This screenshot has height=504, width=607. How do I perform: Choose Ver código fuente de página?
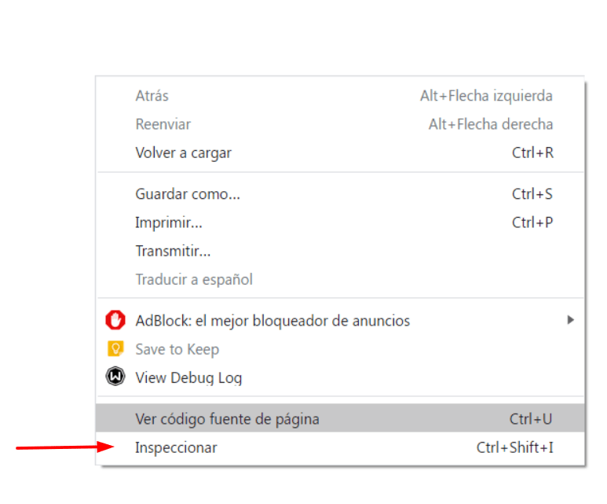340,419
